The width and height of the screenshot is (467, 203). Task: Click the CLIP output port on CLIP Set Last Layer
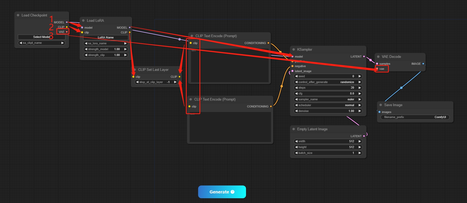[x=180, y=77]
